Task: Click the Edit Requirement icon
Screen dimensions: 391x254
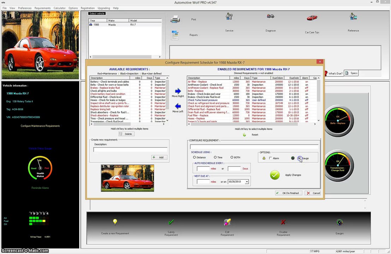Action: tap(227, 222)
